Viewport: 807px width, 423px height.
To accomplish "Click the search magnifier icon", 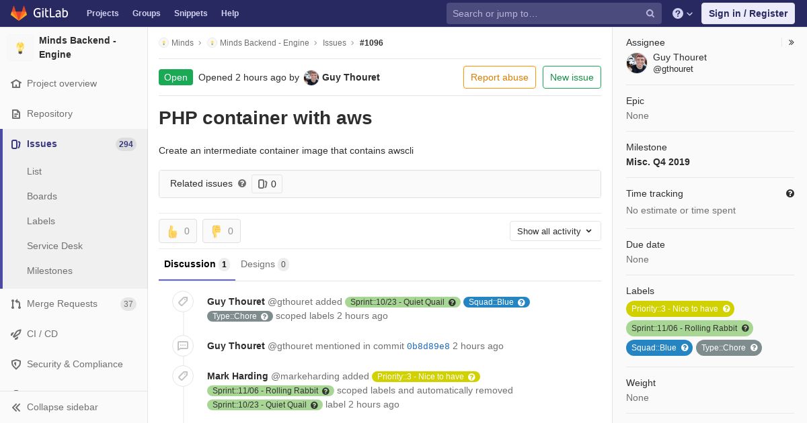I will tap(650, 13).
